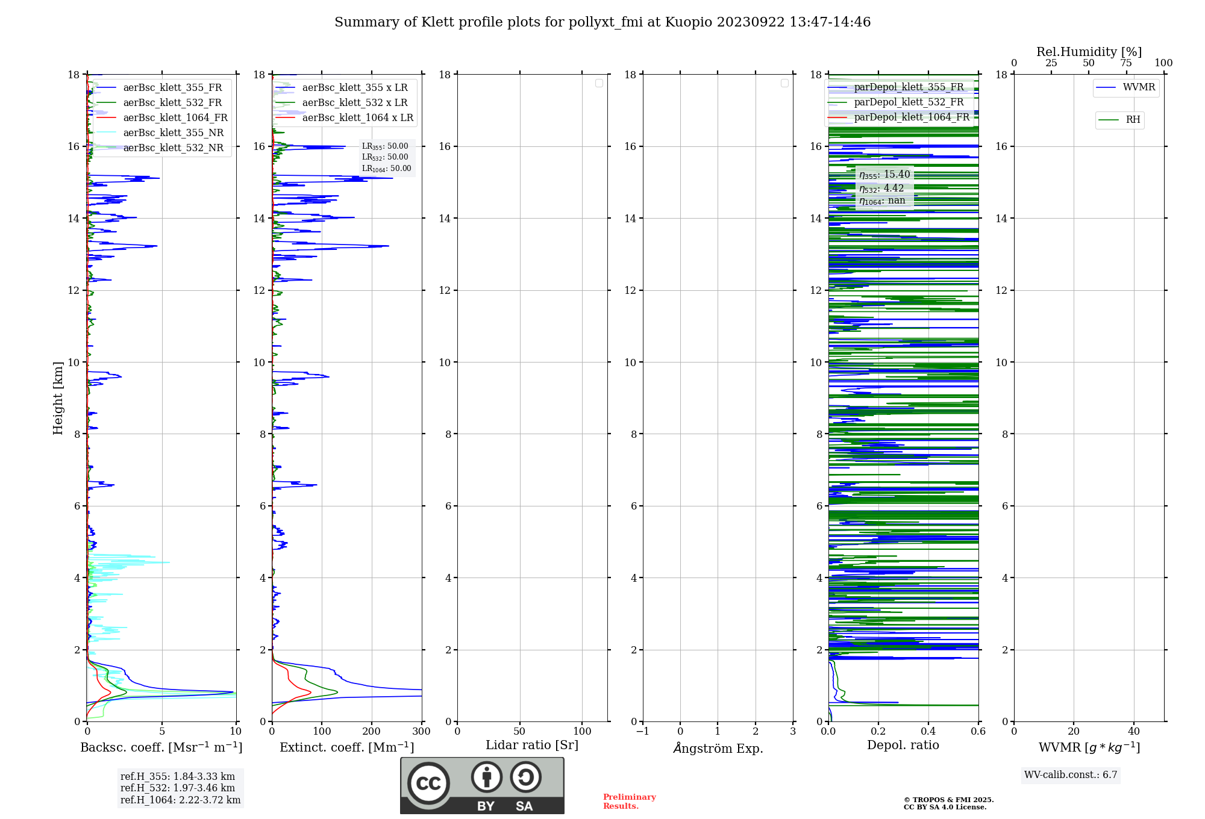Image resolution: width=1205 pixels, height=819 pixels.
Task: Click the Creative Commons CC icon
Action: tap(428, 783)
